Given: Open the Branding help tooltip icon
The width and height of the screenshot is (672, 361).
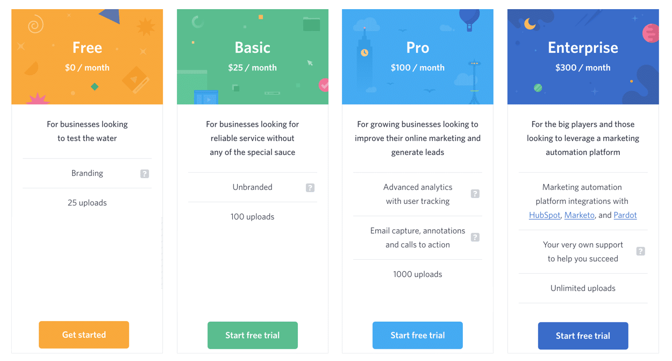Looking at the screenshot, I should click(145, 173).
